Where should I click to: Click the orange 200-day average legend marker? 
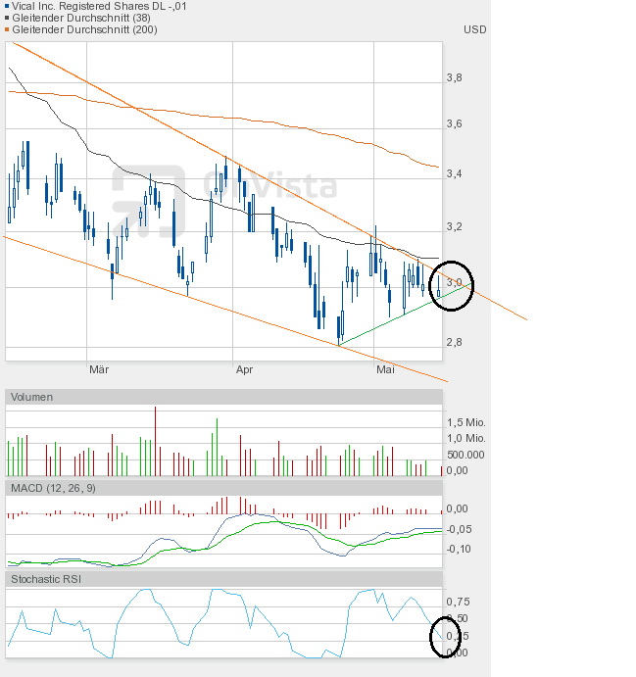9,29
